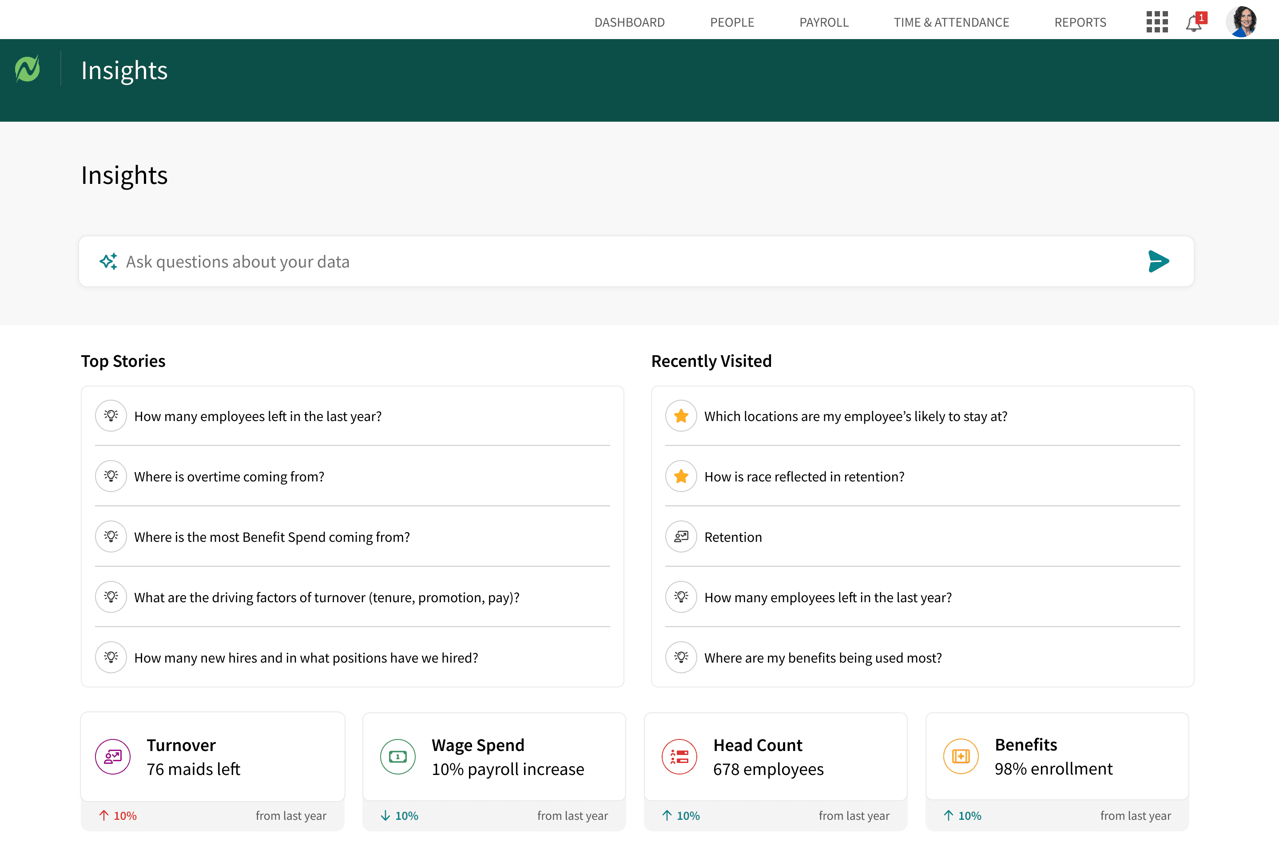Click the Wage Spend dollar icon

397,756
